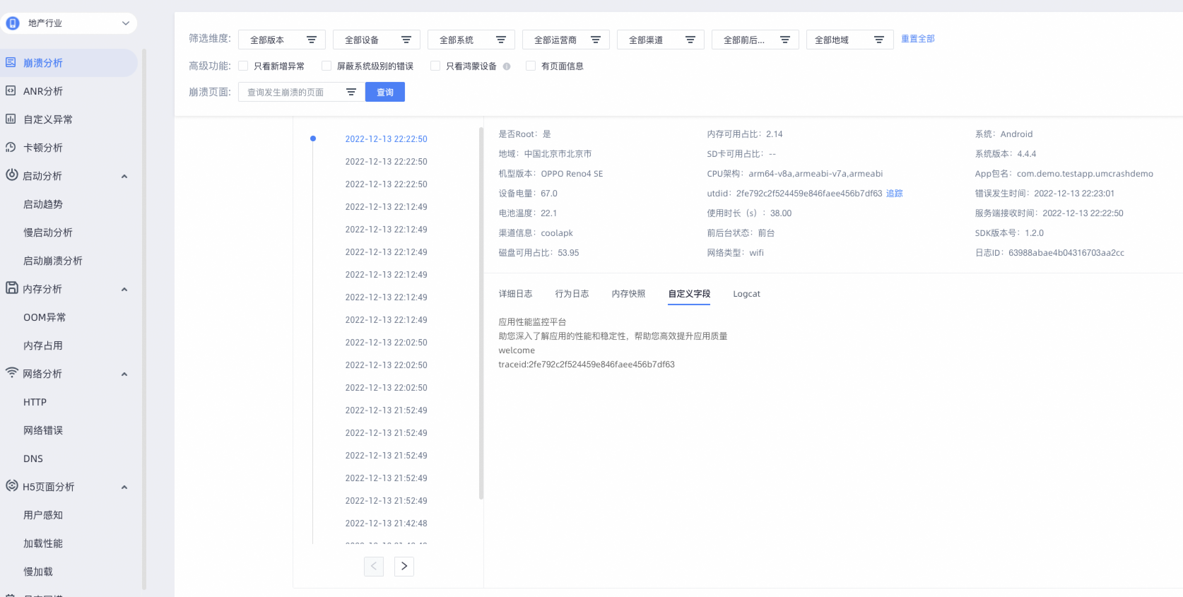Click the 卡顿分析 clock icon

coord(11,147)
